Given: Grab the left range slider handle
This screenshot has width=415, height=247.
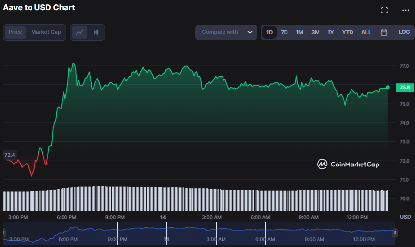Looking at the screenshot, I should tap(5, 233).
